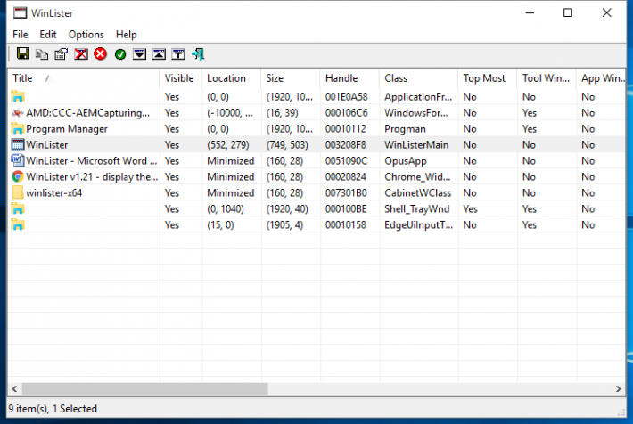633x424 pixels.
Task: Click the Program Manager row icon
Action: (18, 128)
